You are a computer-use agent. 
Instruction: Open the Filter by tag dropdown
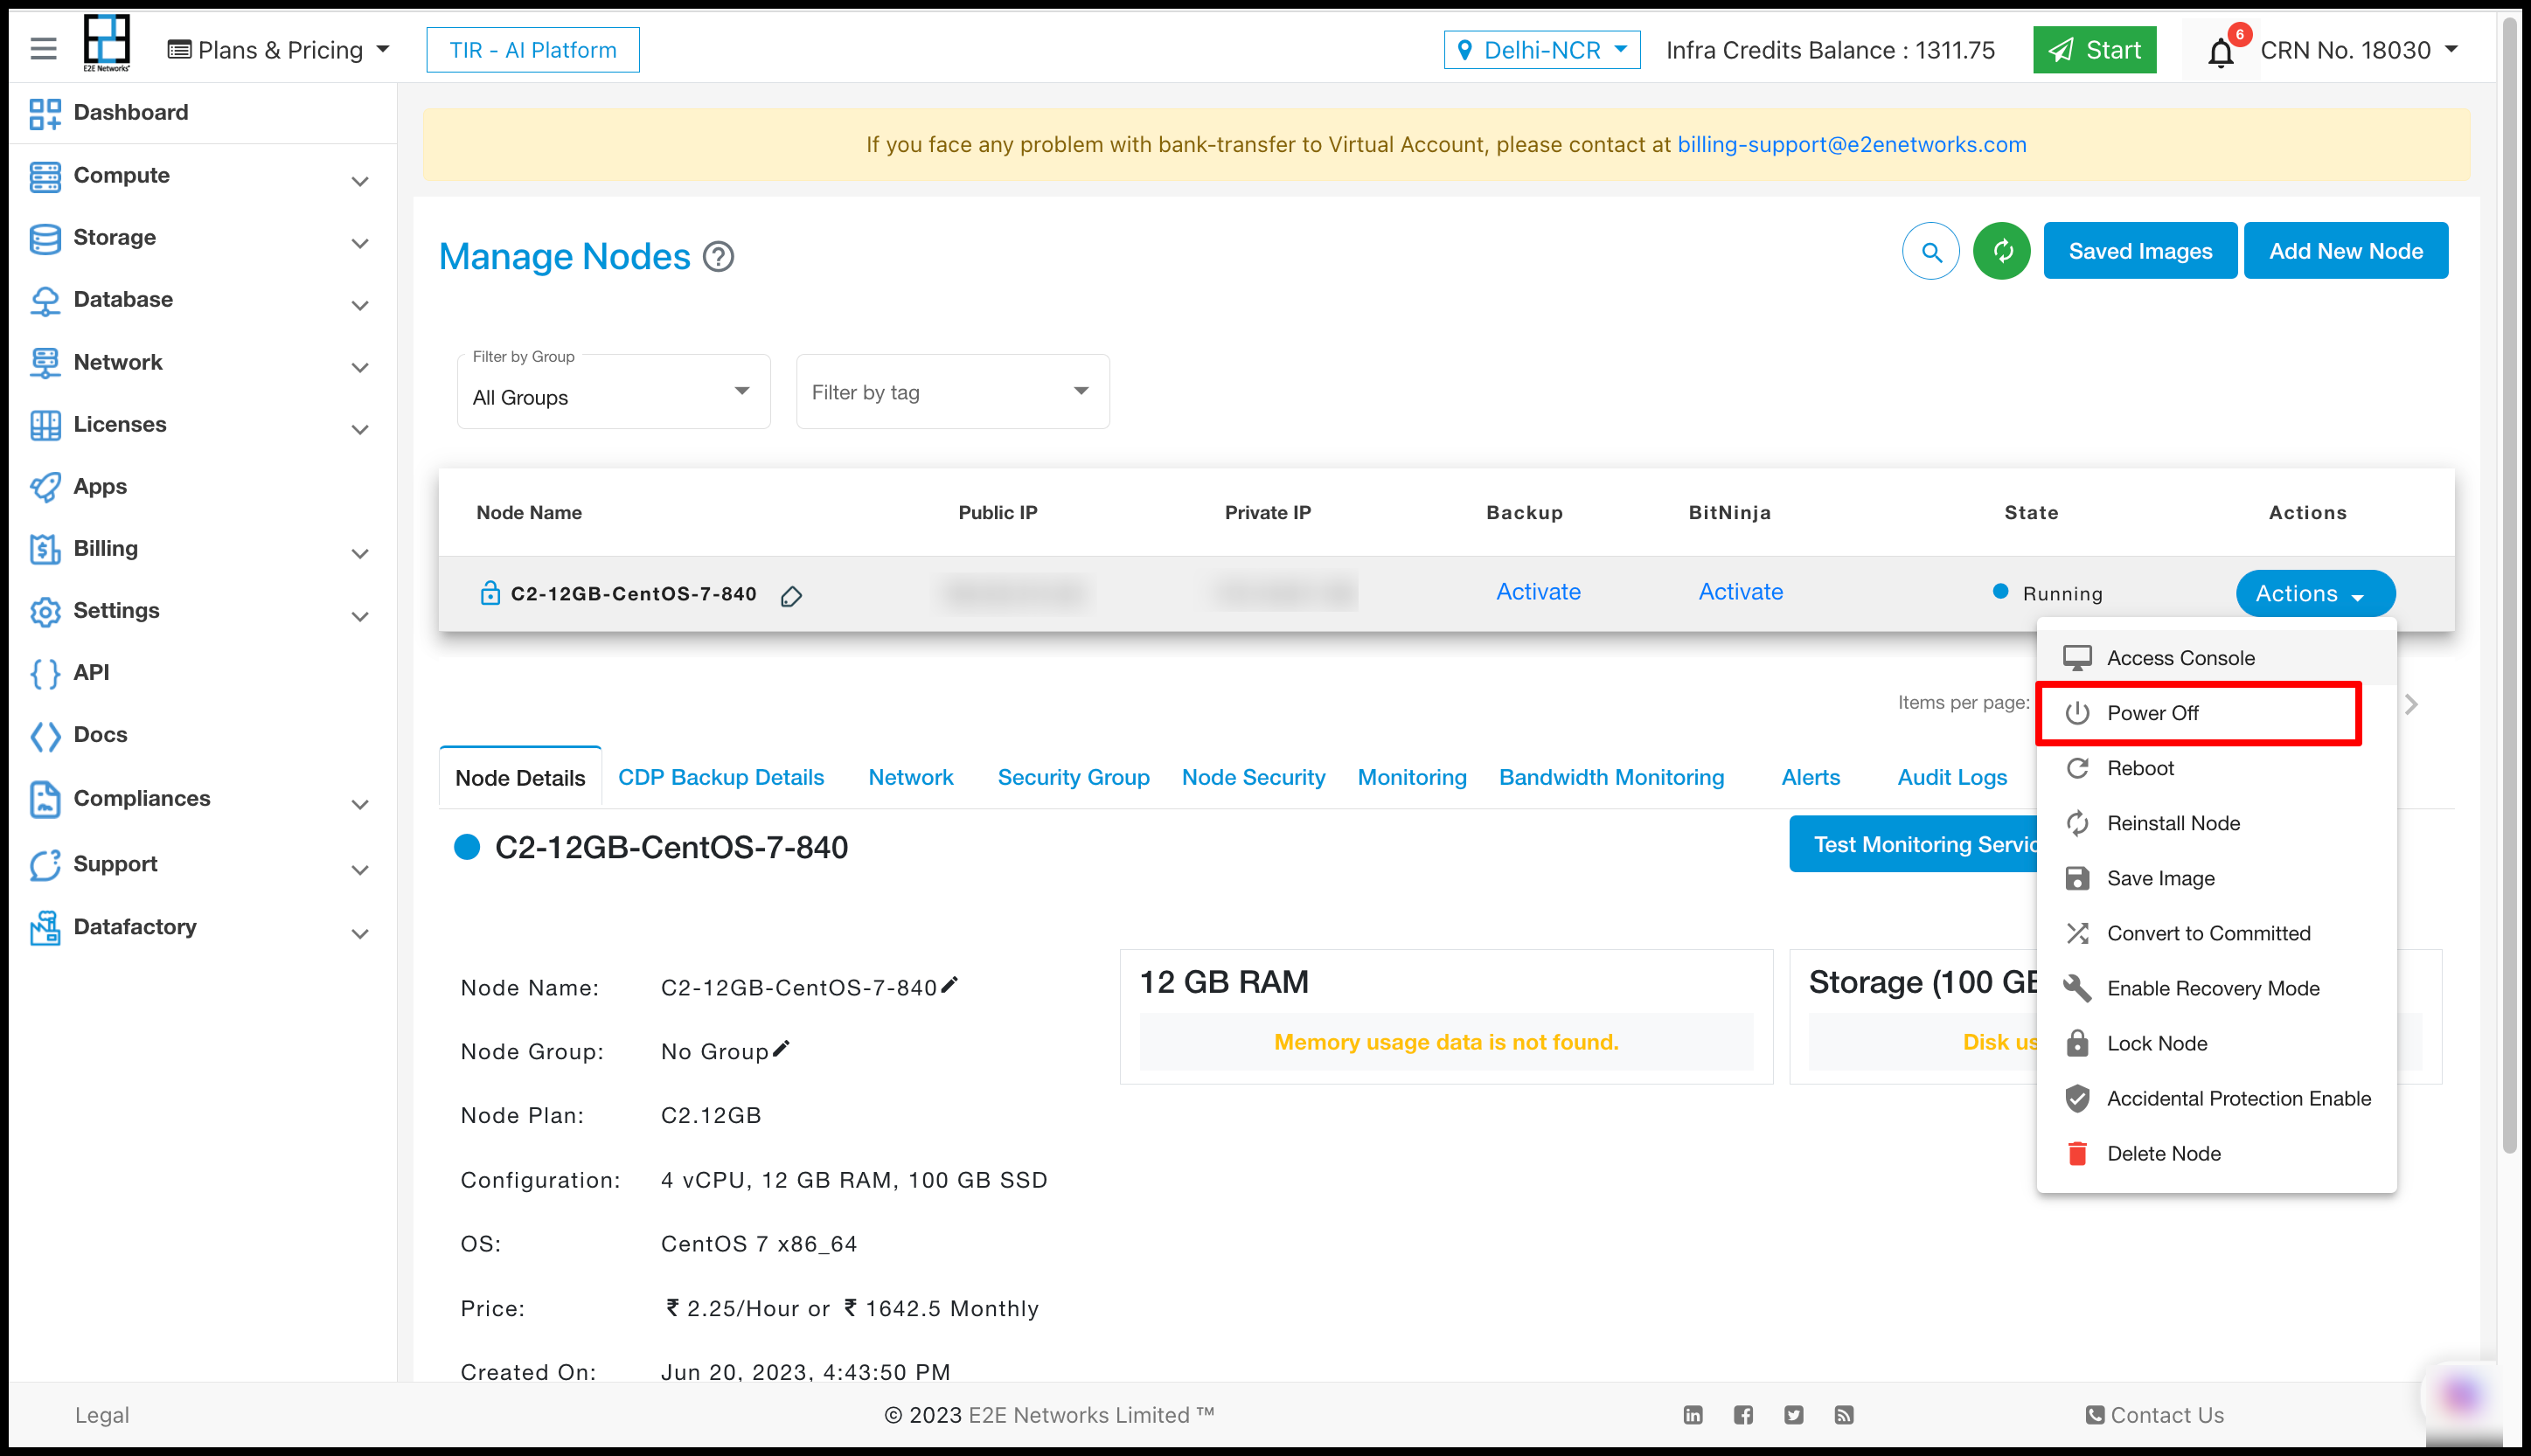[x=951, y=391]
